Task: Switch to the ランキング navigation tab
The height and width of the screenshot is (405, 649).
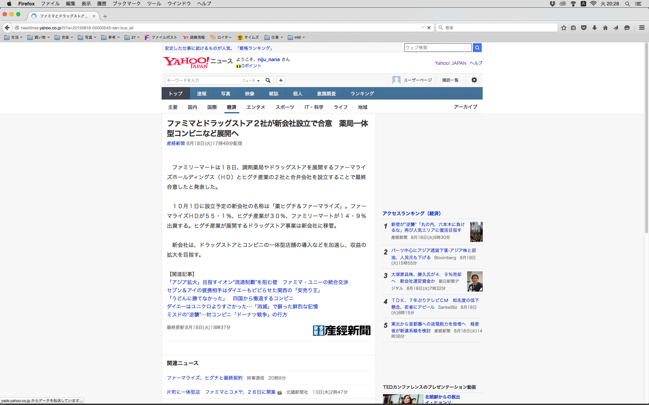Action: pyautogui.click(x=362, y=93)
